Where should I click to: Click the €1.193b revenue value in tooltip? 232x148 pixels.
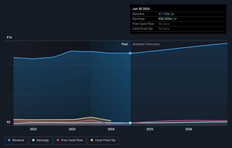click(x=164, y=14)
